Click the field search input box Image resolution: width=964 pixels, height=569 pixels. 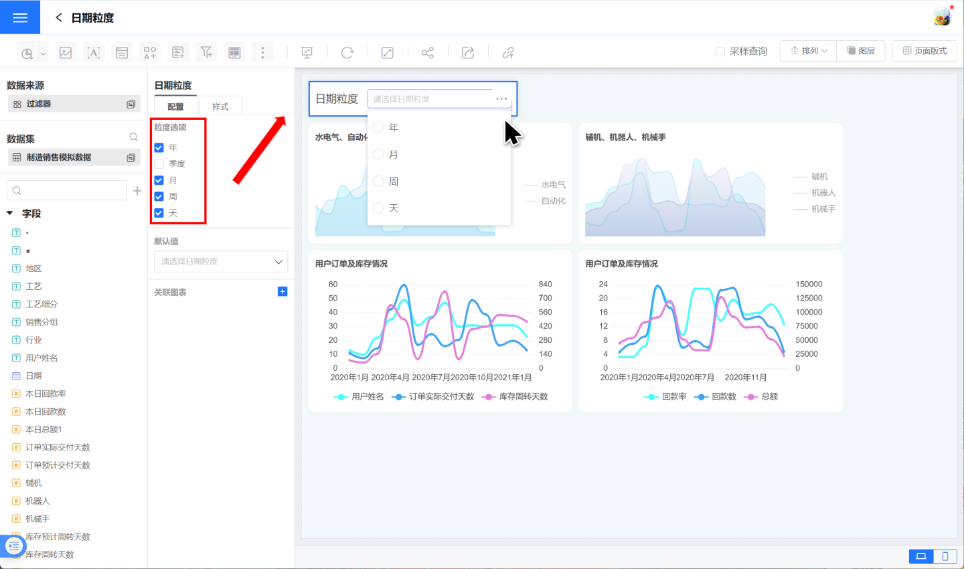coord(67,191)
